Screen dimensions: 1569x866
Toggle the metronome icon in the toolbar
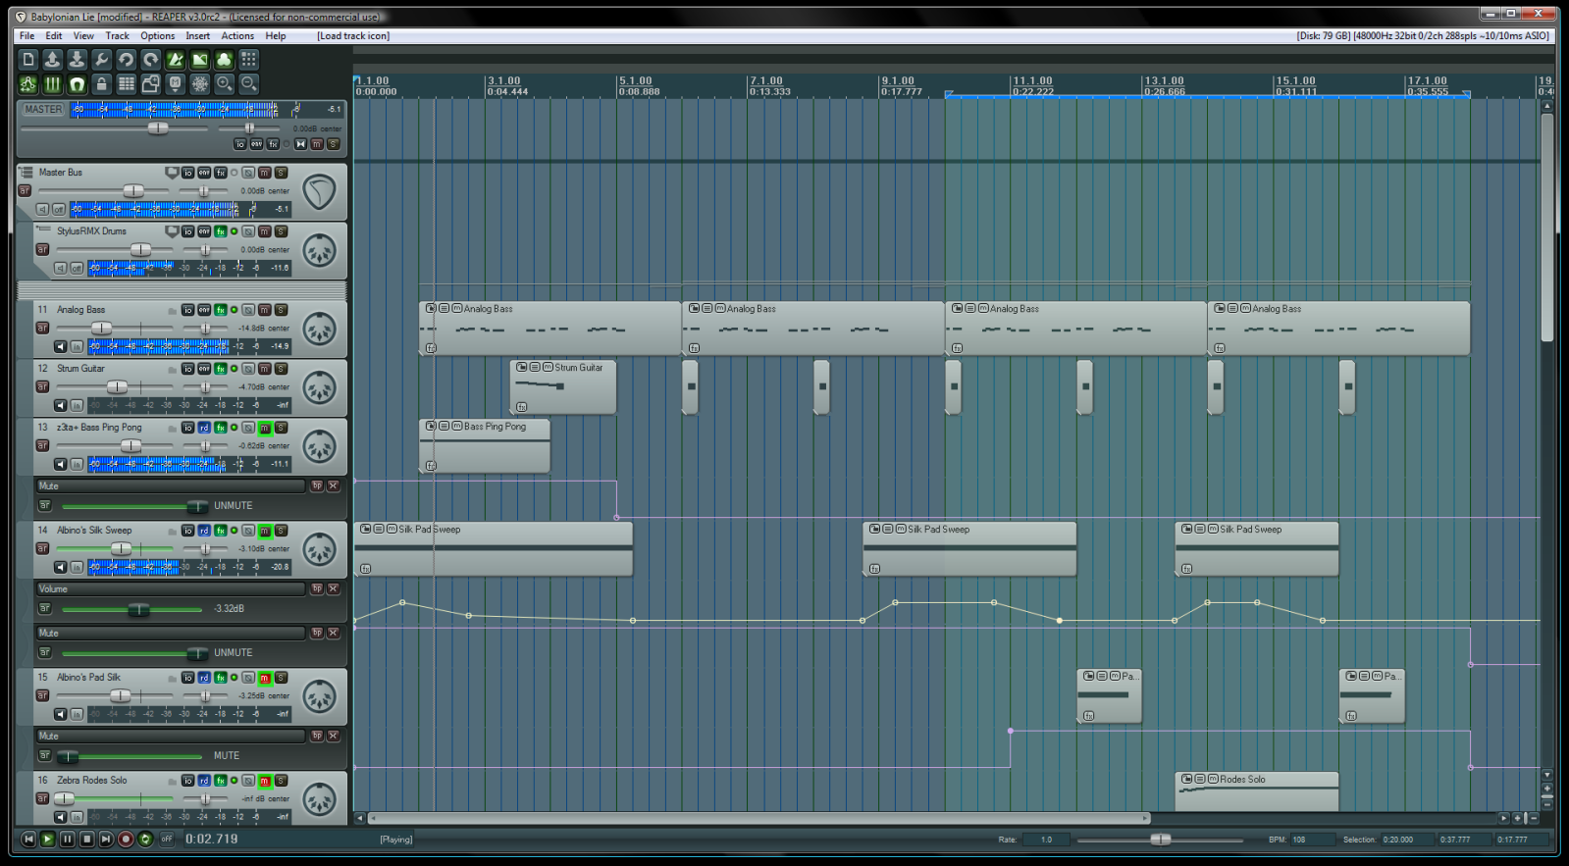(175, 60)
